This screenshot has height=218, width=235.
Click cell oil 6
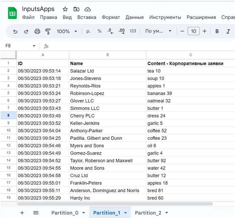[x=191, y=146]
